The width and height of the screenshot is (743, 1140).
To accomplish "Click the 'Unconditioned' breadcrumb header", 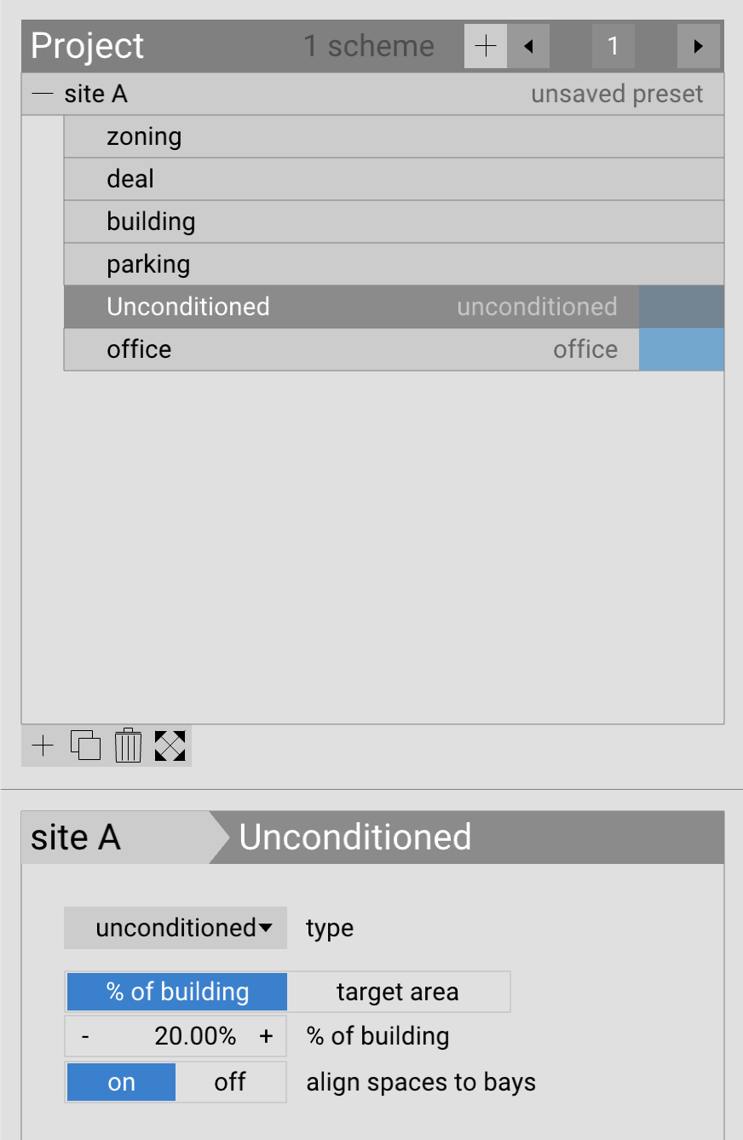I will point(355,838).
